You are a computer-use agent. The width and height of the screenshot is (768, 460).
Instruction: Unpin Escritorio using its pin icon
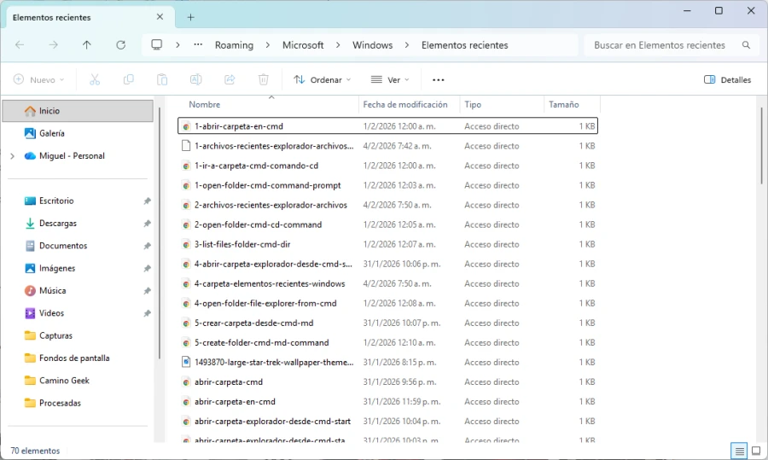click(x=147, y=201)
